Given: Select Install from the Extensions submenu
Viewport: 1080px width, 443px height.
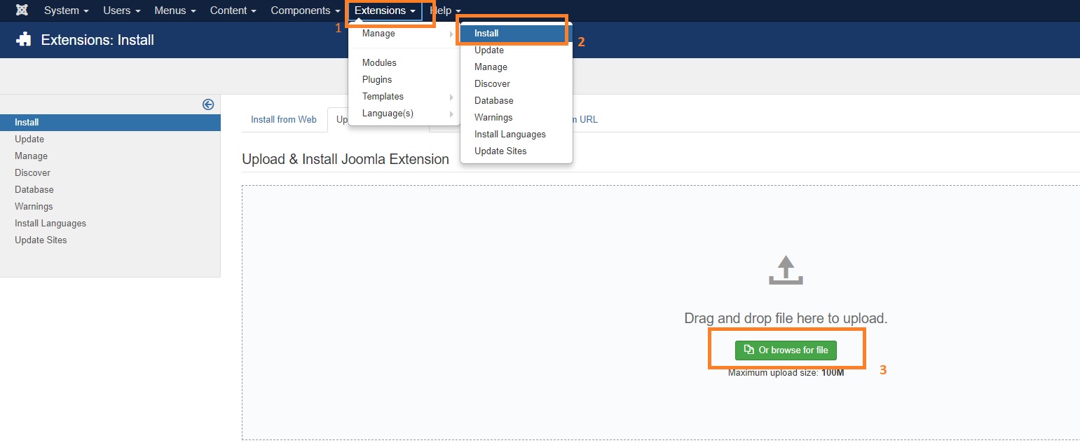Looking at the screenshot, I should (x=486, y=33).
